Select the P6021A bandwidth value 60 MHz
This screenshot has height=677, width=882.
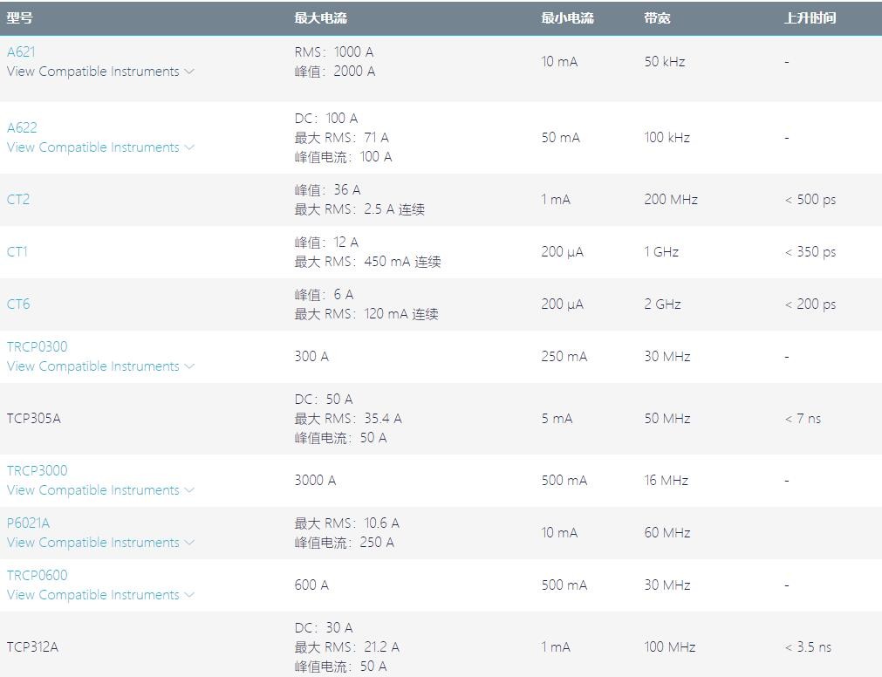[667, 533]
